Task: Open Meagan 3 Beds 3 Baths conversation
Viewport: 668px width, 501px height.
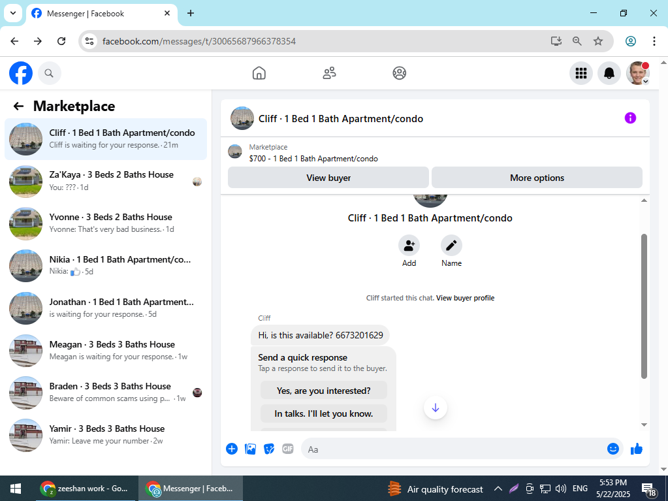Action: (106, 350)
